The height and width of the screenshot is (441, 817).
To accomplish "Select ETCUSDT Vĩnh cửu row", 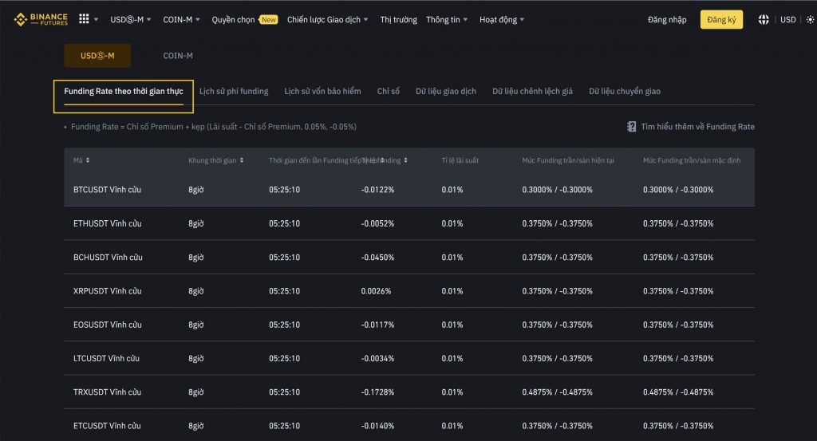I will tap(409, 425).
